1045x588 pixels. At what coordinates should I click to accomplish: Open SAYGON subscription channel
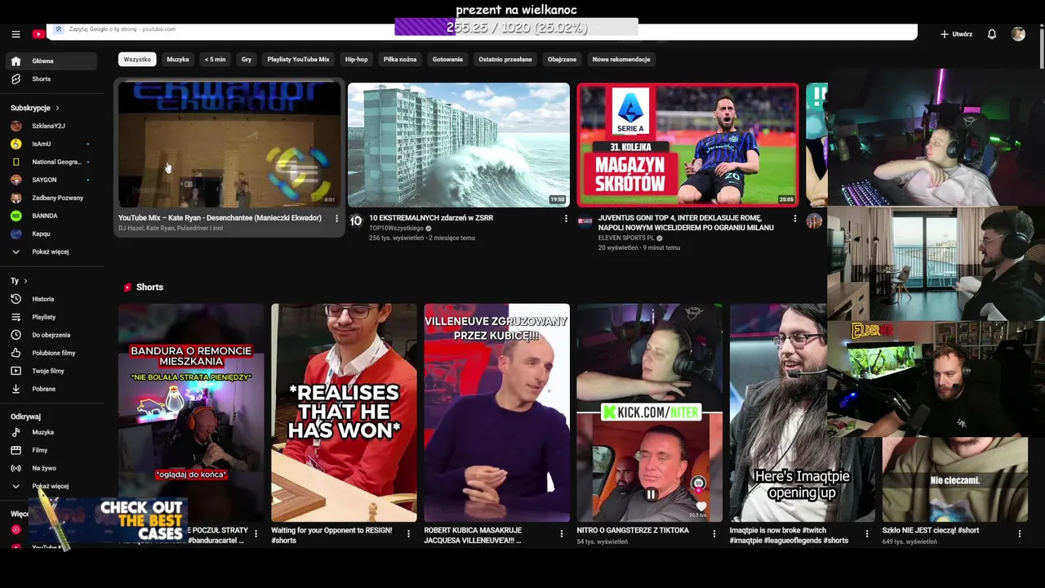[44, 180]
